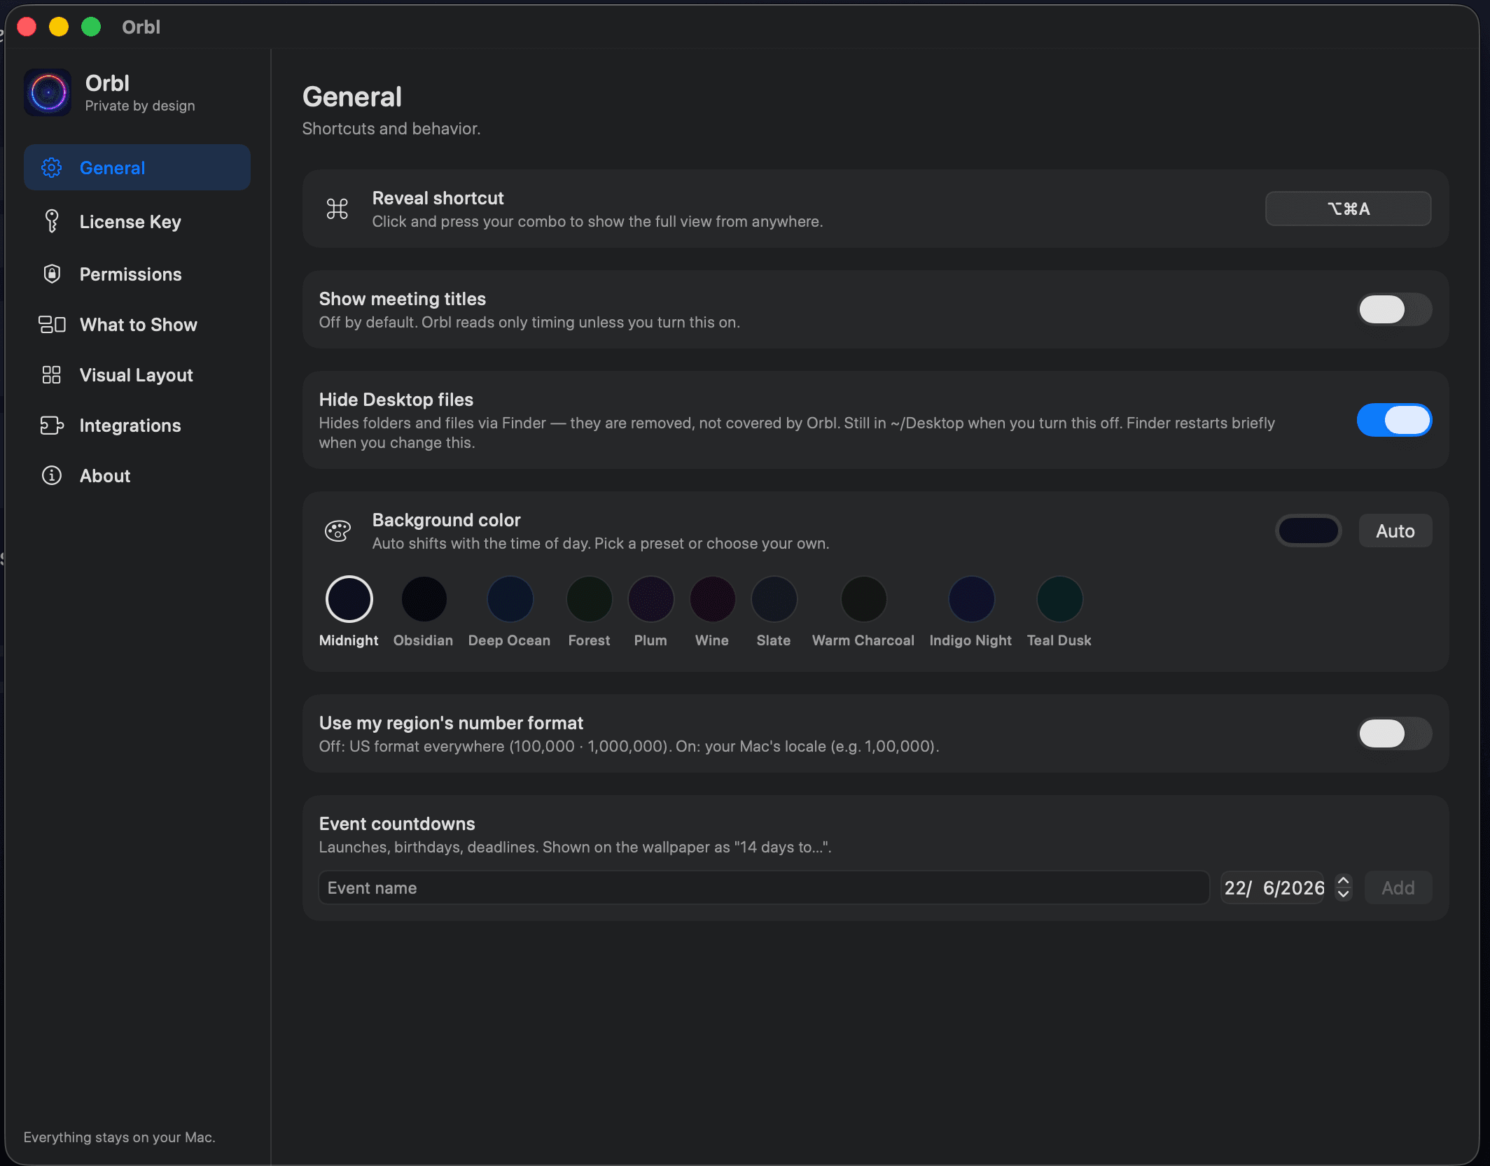This screenshot has width=1490, height=1166.
Task: Choose the Plum color preset
Action: click(x=650, y=599)
